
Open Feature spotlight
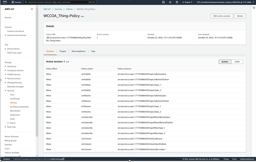[x=12, y=153]
